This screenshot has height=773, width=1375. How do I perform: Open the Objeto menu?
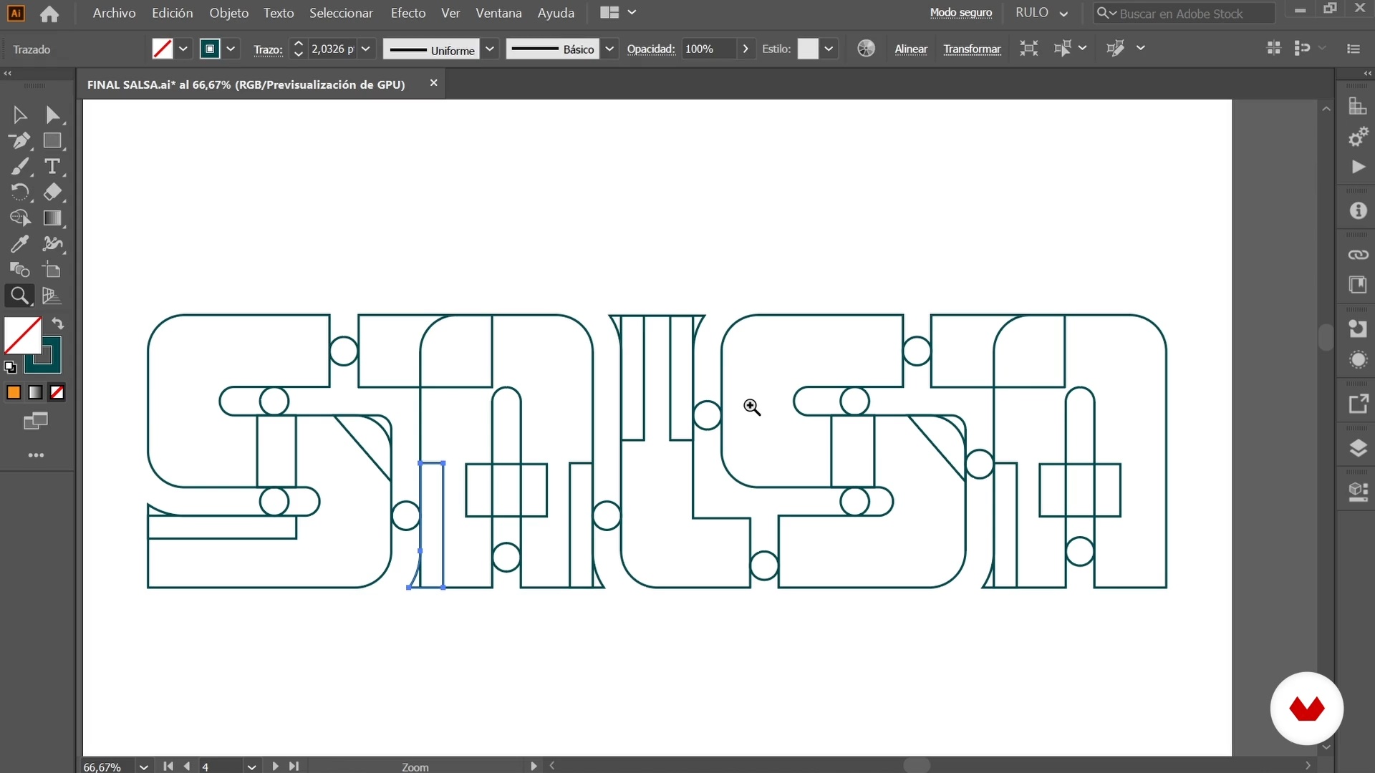228,13
